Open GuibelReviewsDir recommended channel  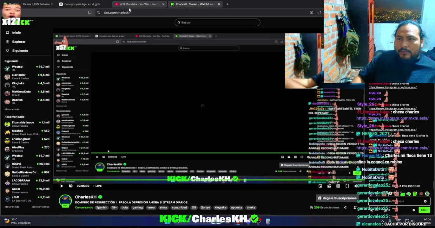coord(27,174)
